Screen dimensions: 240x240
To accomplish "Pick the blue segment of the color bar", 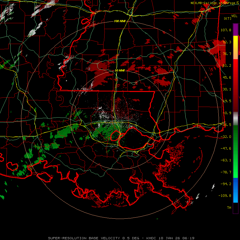I will point(235,190).
